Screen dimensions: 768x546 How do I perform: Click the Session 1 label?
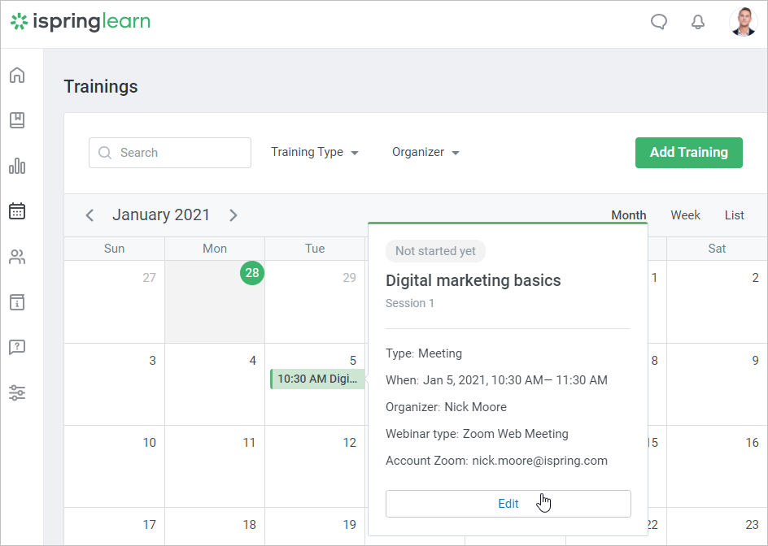(x=410, y=303)
